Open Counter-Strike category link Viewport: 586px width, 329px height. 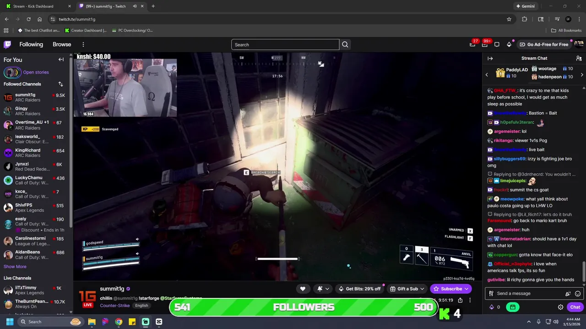[x=114, y=306]
